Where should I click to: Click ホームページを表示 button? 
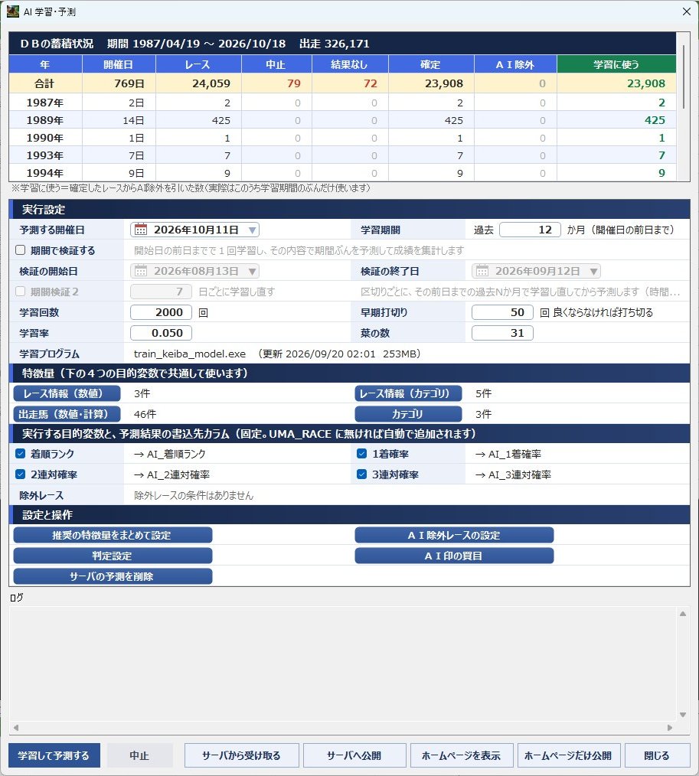462,755
